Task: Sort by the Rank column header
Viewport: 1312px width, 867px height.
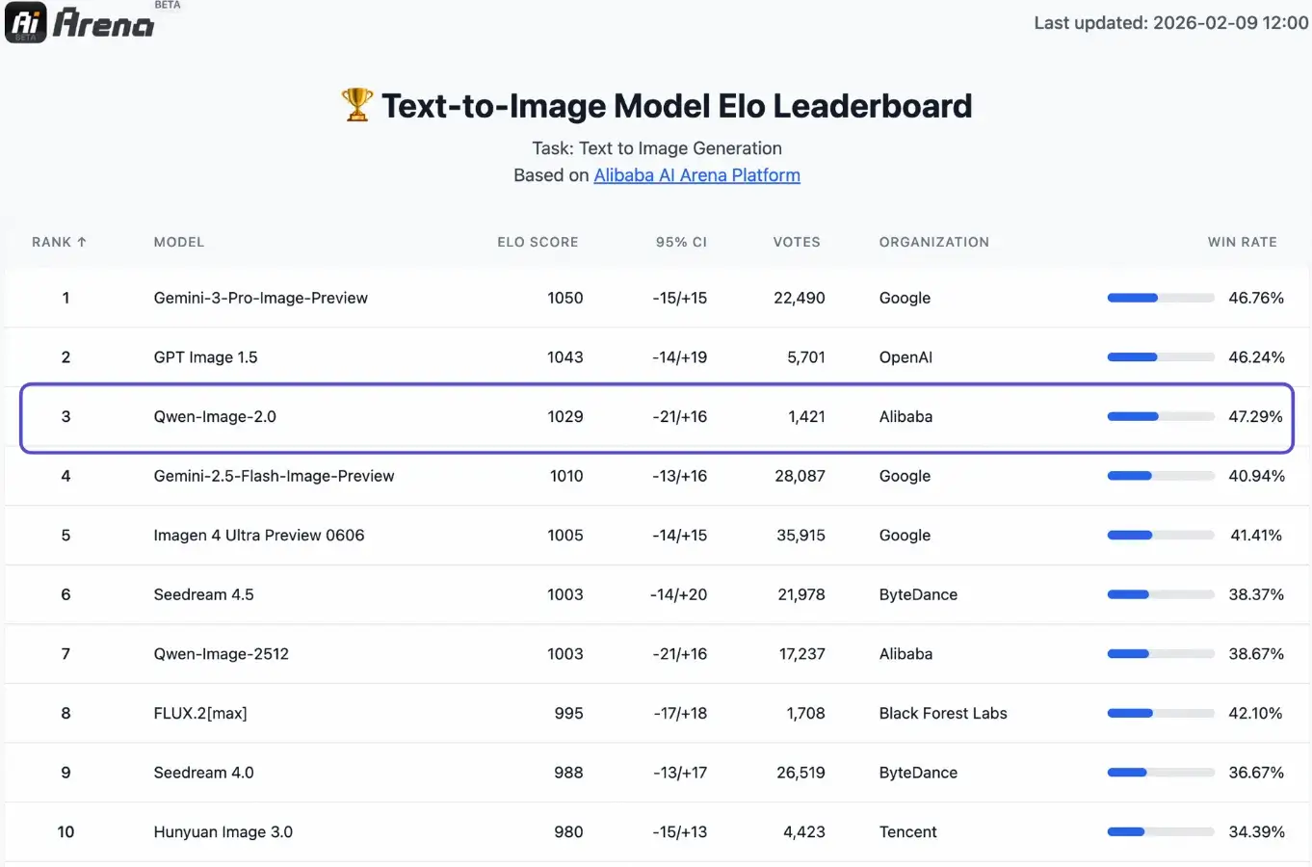Action: click(59, 242)
